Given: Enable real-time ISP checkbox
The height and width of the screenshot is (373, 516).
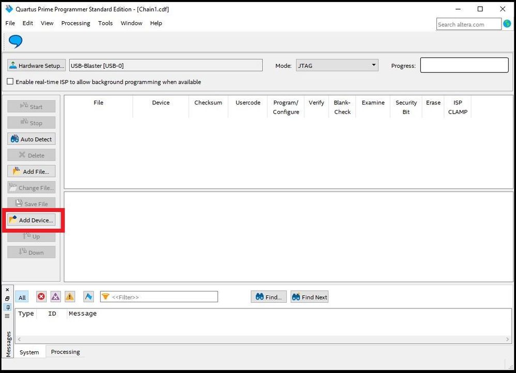Looking at the screenshot, I should [x=10, y=82].
